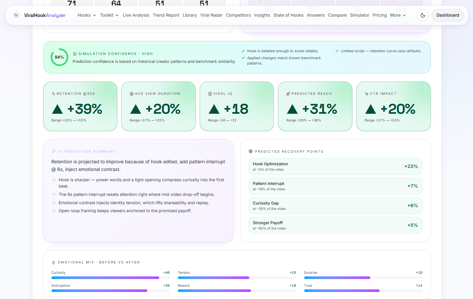
Task: Click the Avg View Duration layers icon
Action: coord(132,94)
